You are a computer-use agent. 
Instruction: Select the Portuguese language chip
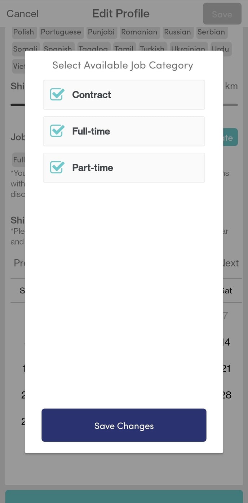61,32
